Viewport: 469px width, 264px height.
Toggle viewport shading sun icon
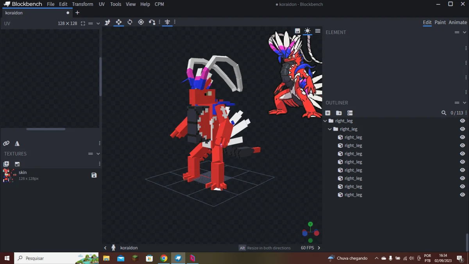308,31
